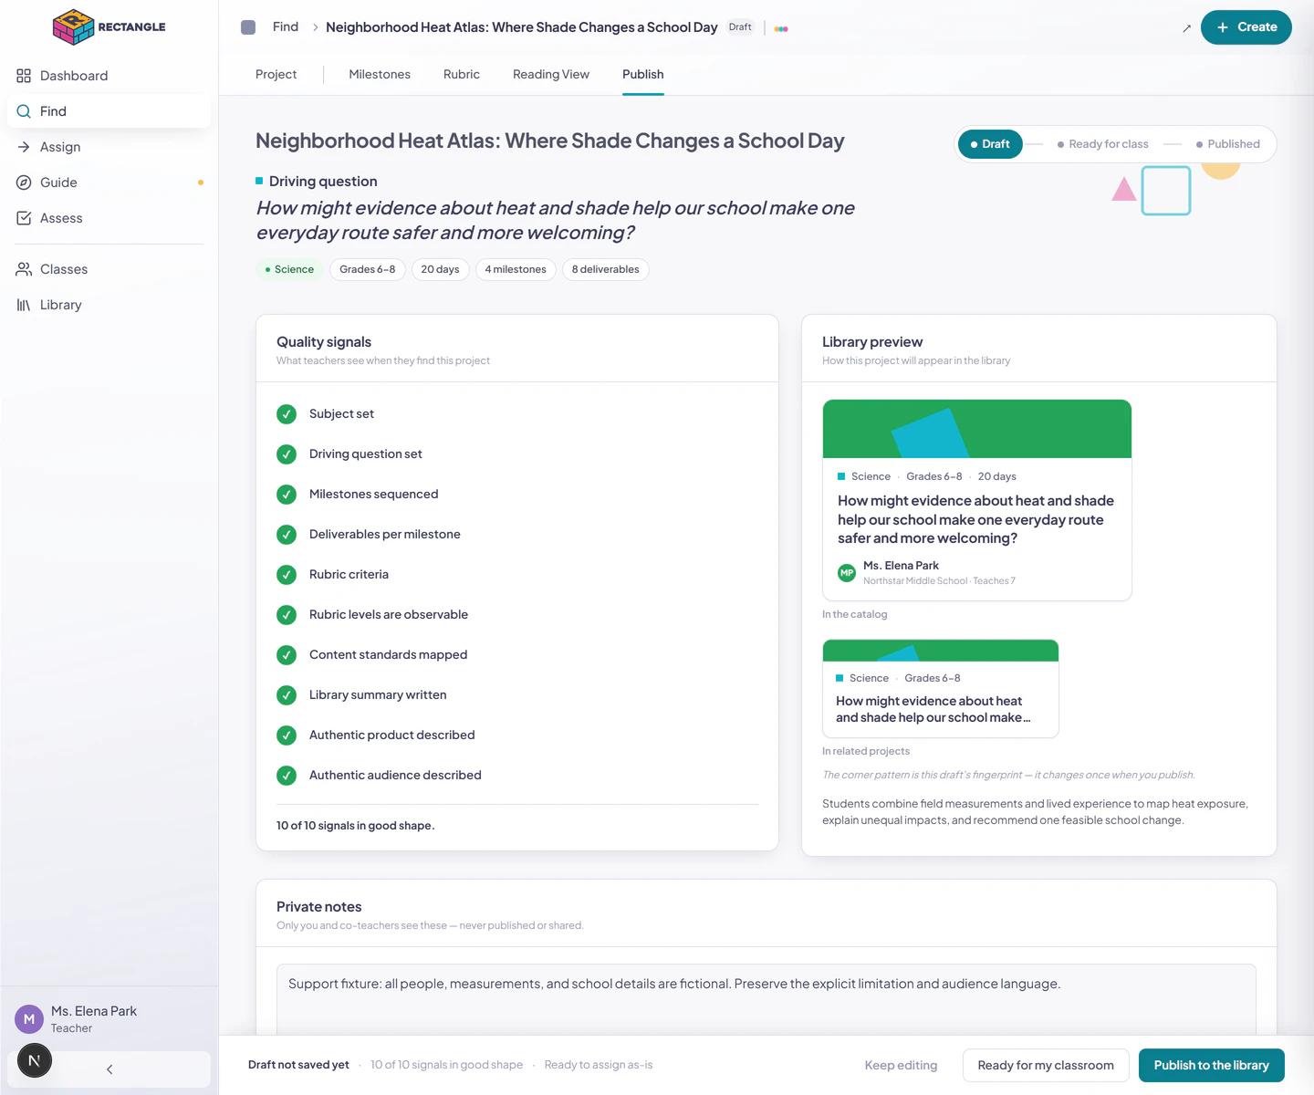Click the Science subject tag chip
The image size is (1314, 1095).
[289, 270]
